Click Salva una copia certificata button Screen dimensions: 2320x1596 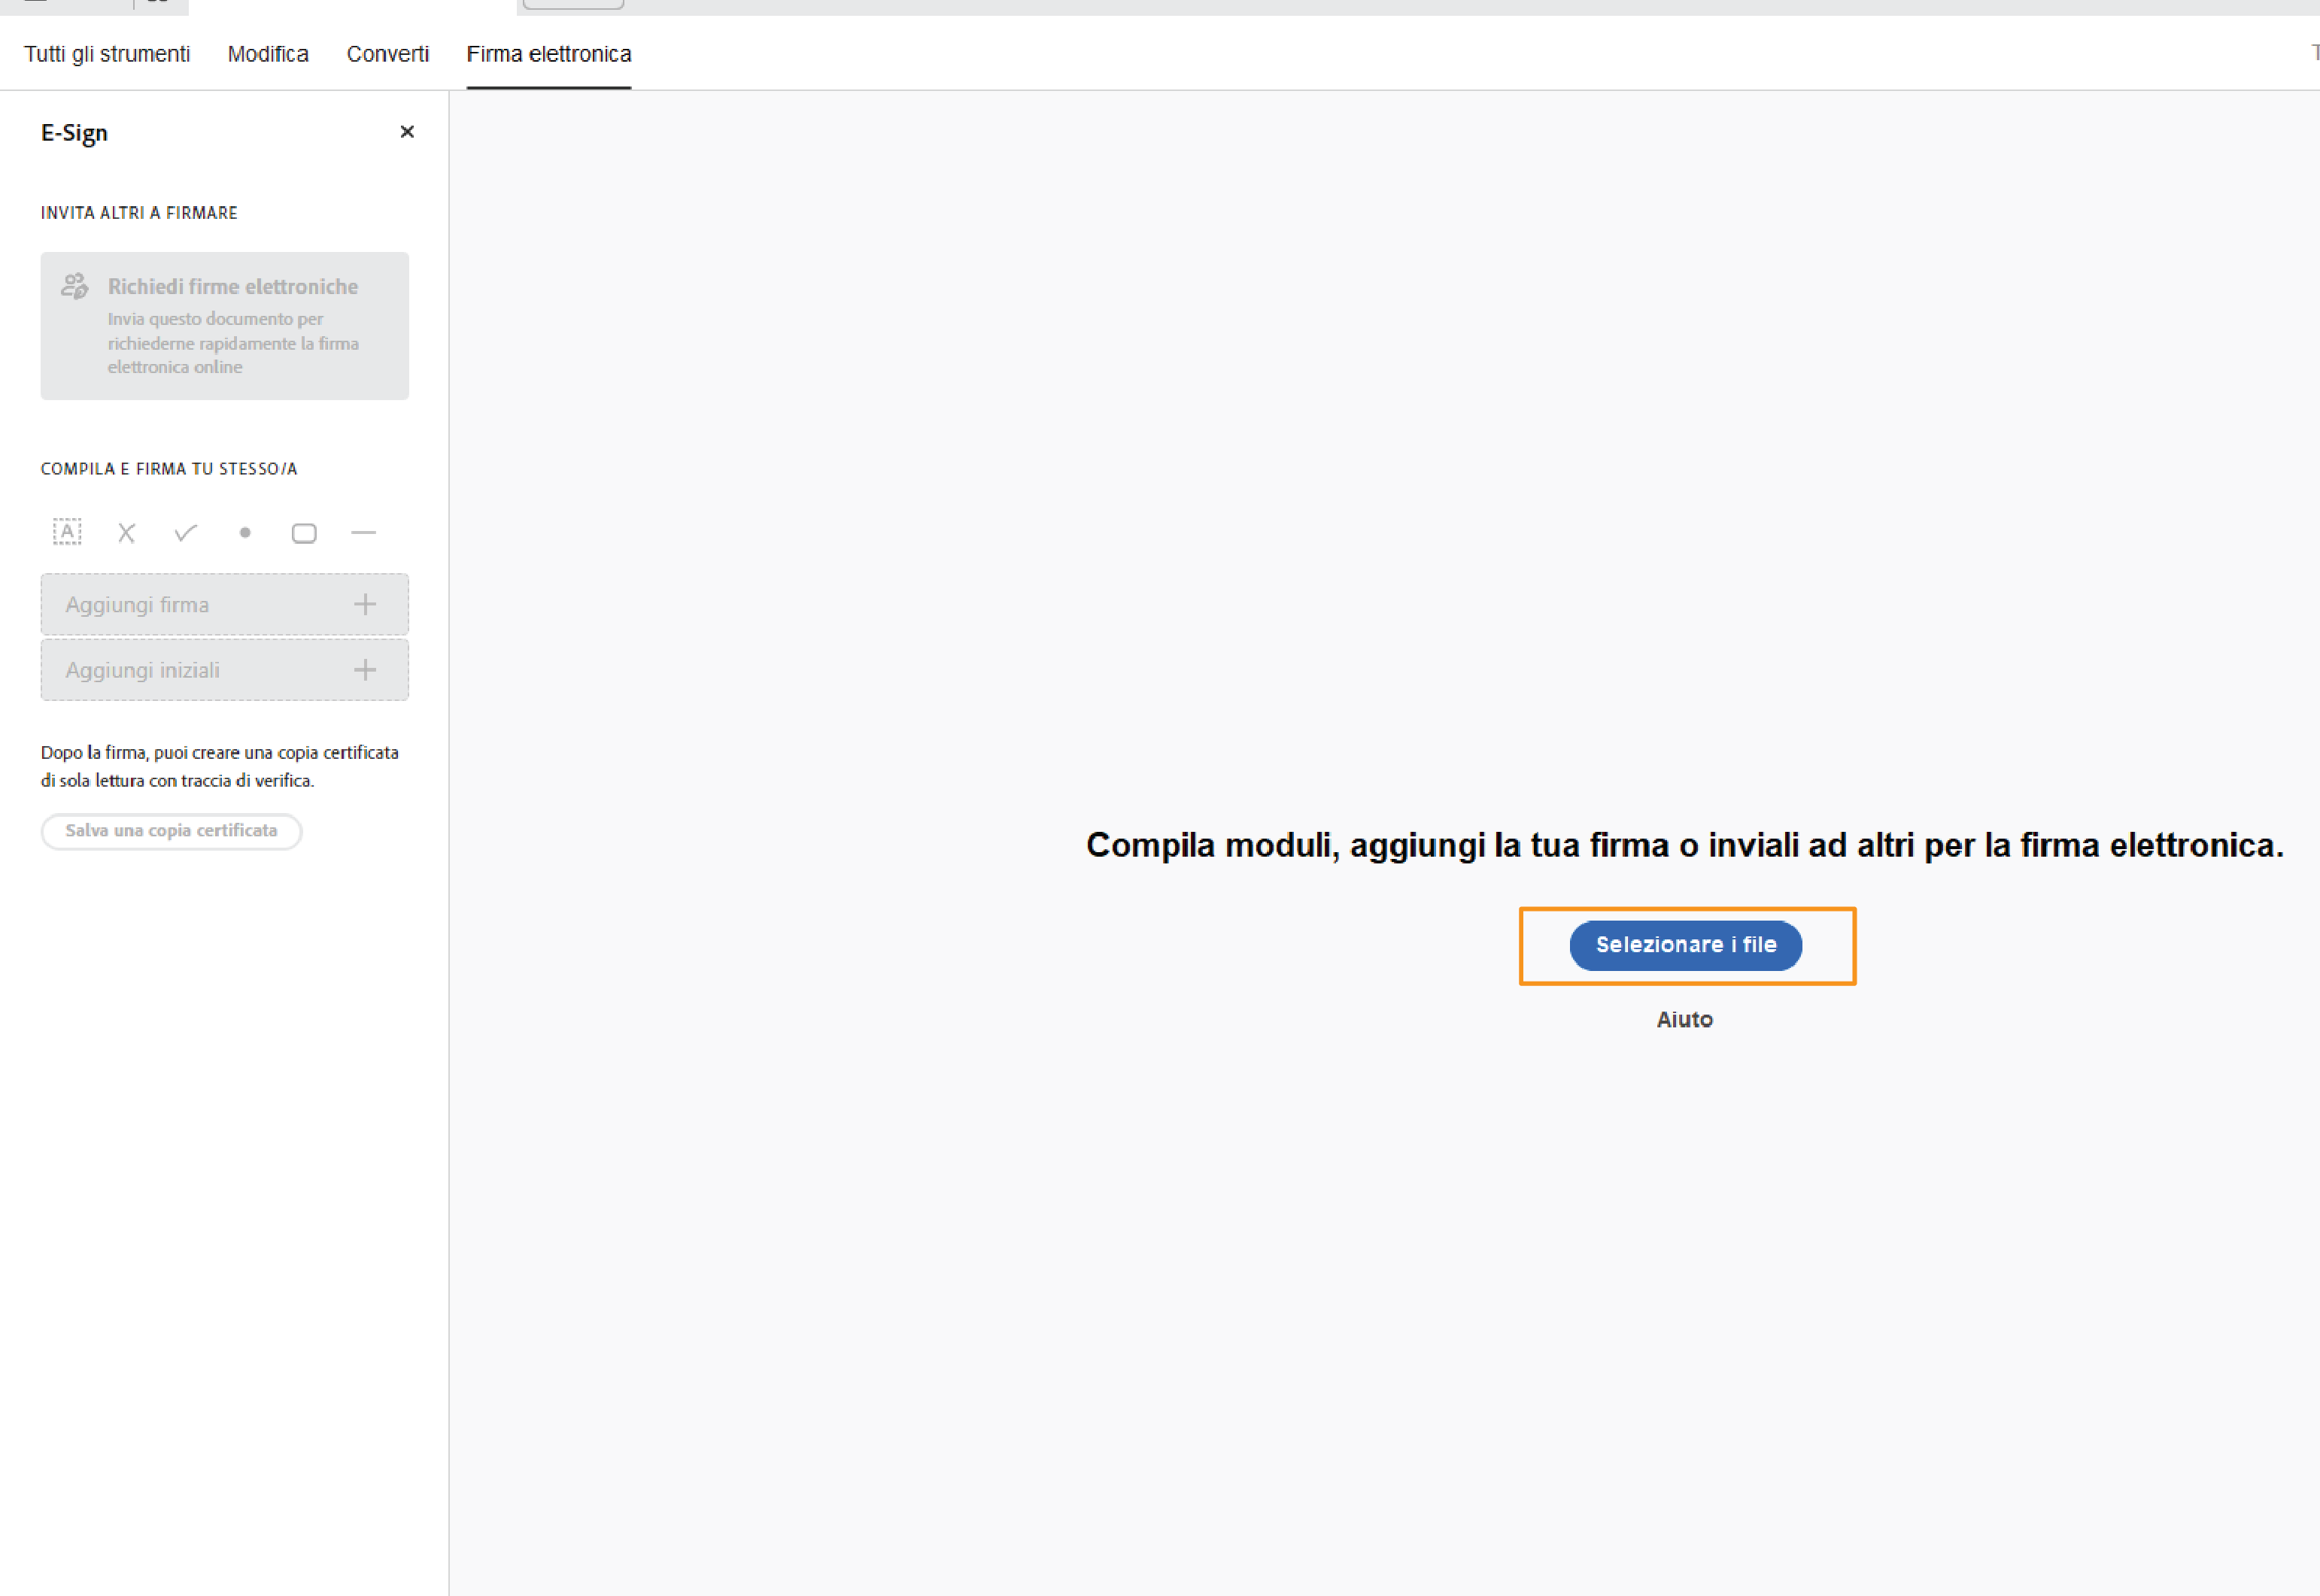171,831
